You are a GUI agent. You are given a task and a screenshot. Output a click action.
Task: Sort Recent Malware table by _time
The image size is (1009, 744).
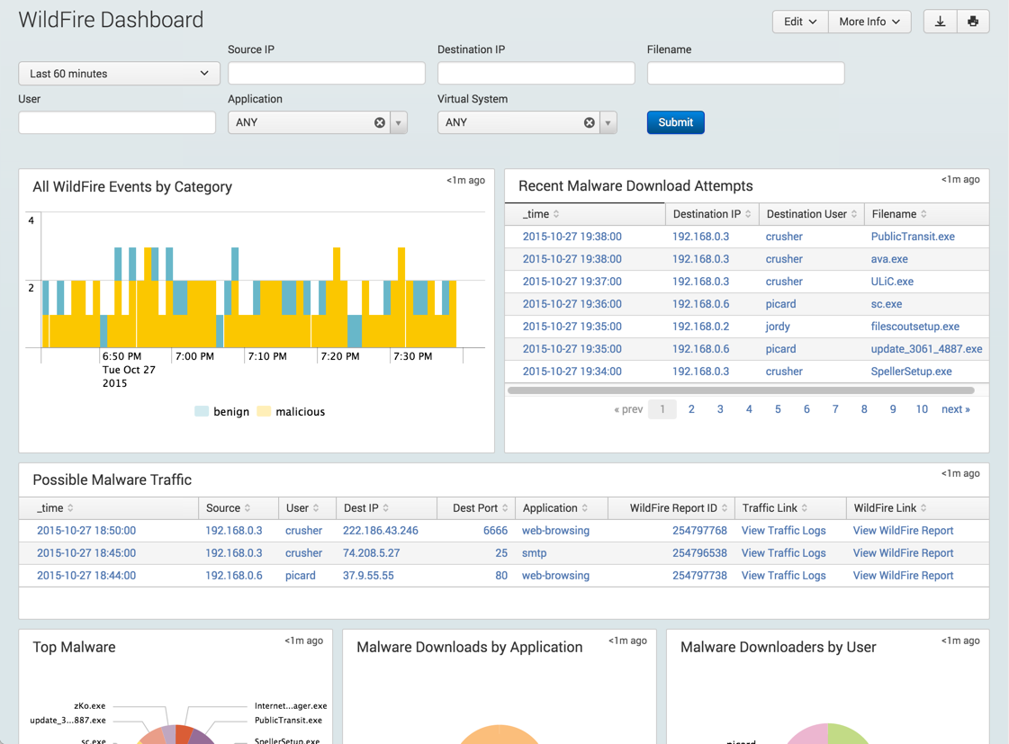tap(541, 214)
